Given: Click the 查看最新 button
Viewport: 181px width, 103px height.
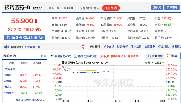Looking at the screenshot, I should [155, 56].
